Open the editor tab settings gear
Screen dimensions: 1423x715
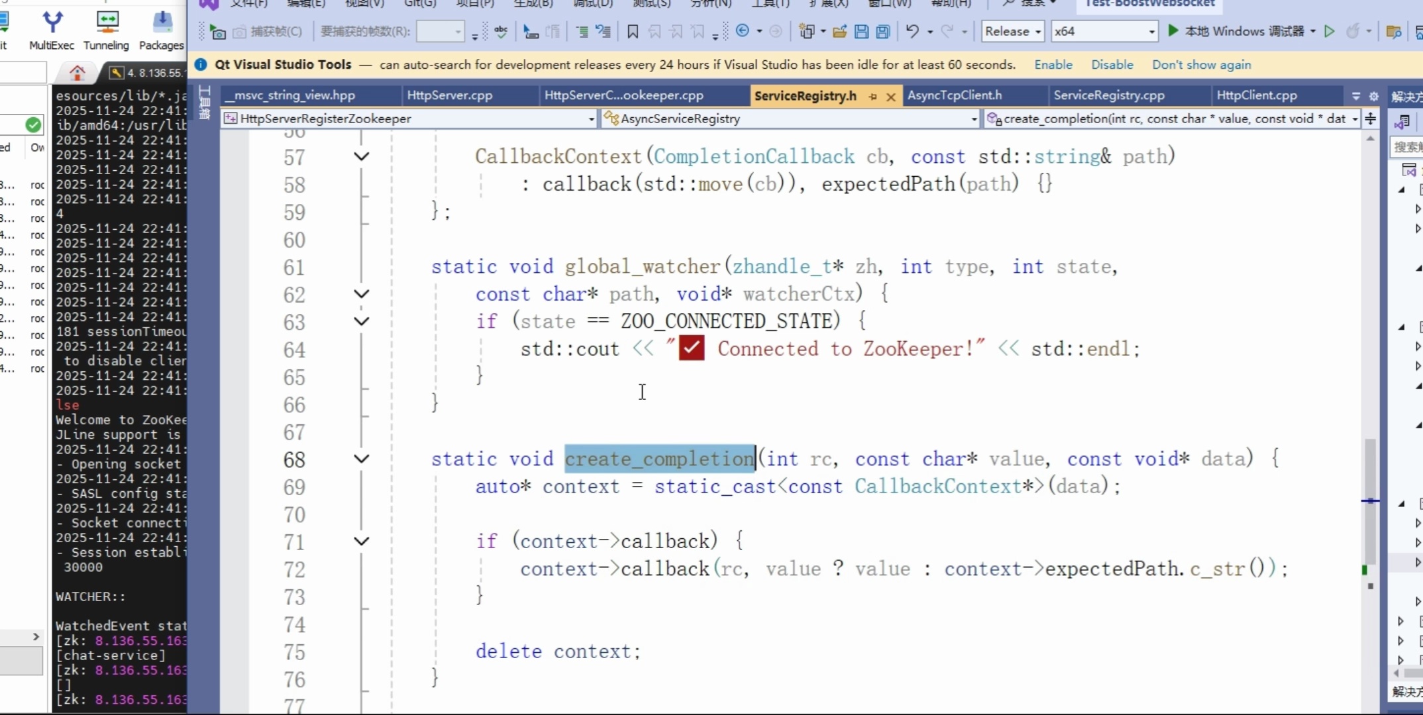[1374, 96]
